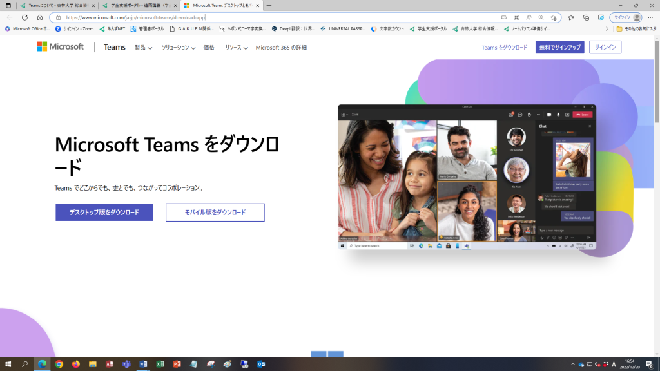Open Outlook from taskbar
660x371 pixels.
coord(261,365)
